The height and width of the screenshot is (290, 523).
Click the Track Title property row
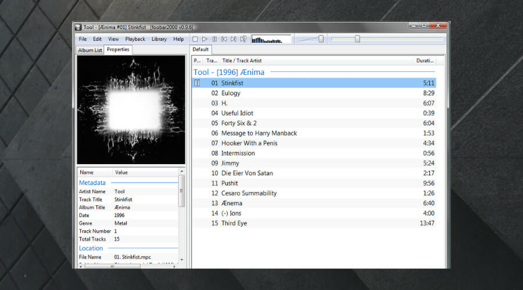(x=128, y=200)
